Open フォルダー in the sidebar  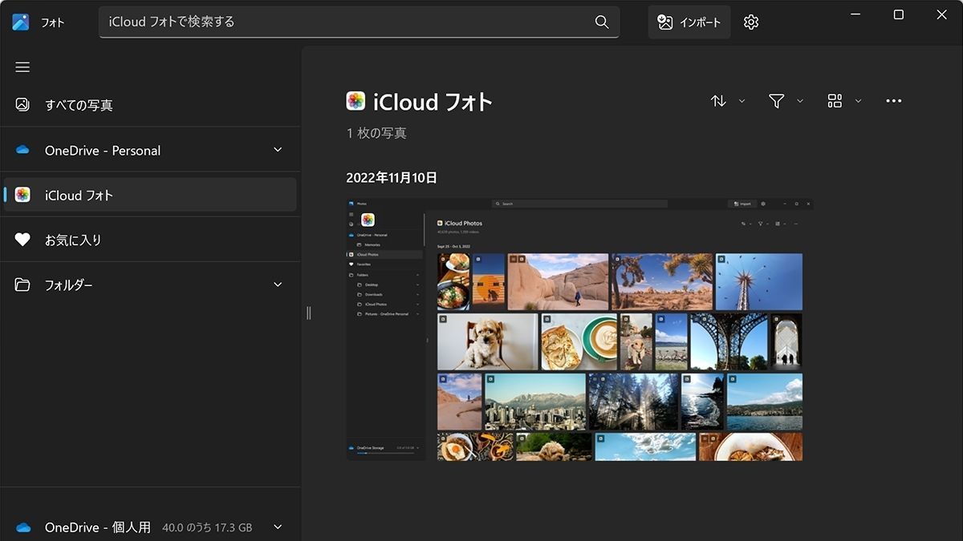coord(150,285)
